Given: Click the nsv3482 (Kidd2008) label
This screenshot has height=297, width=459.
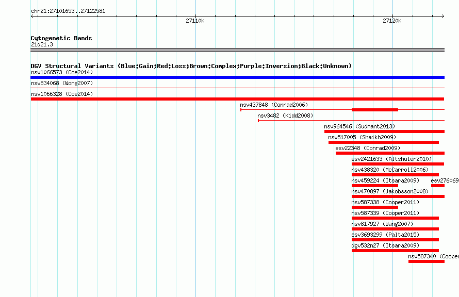Looking at the screenshot, I should tap(285, 115).
